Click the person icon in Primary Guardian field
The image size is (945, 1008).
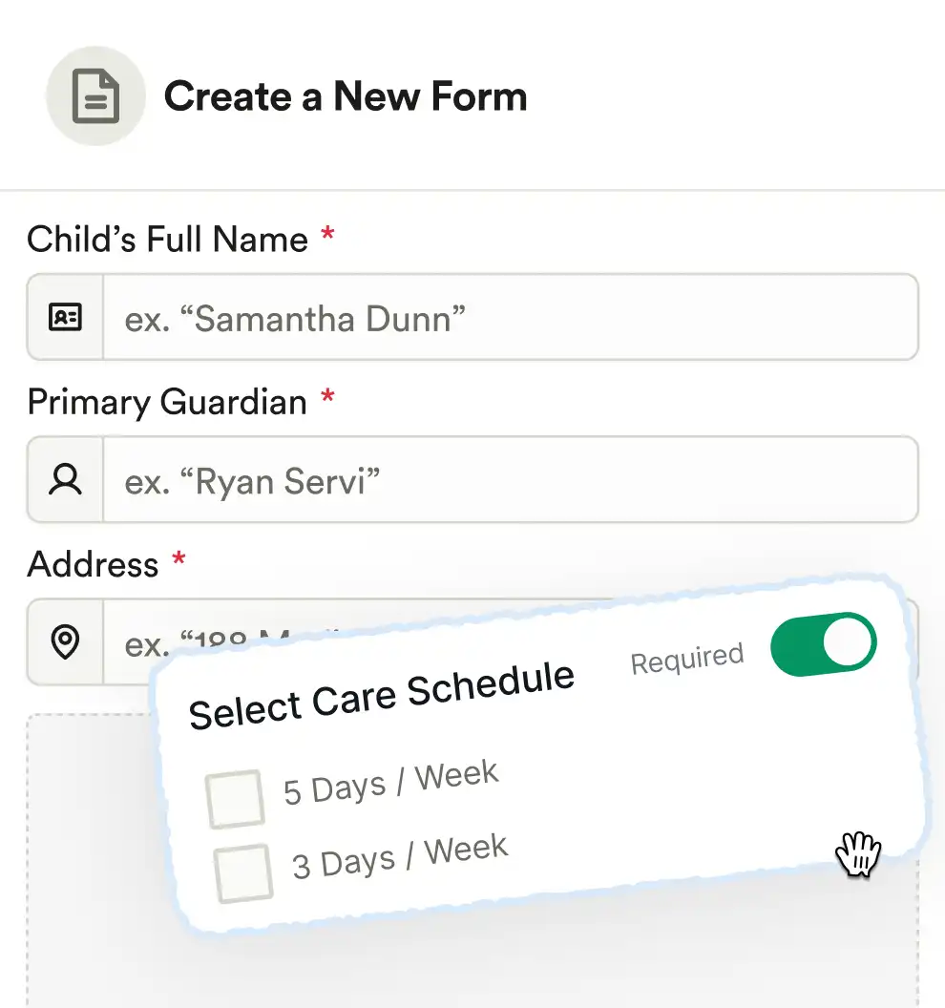pos(65,479)
